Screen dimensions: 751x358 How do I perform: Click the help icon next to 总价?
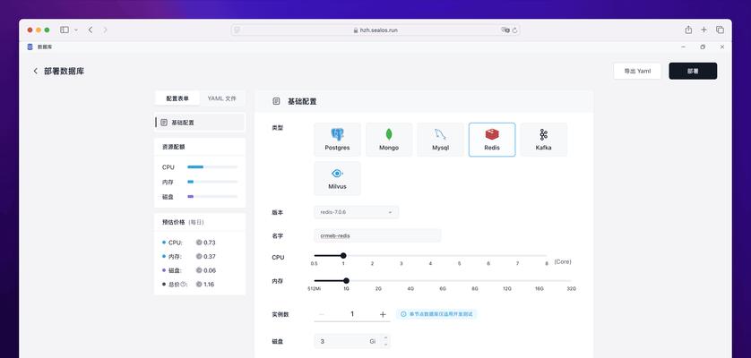(184, 285)
